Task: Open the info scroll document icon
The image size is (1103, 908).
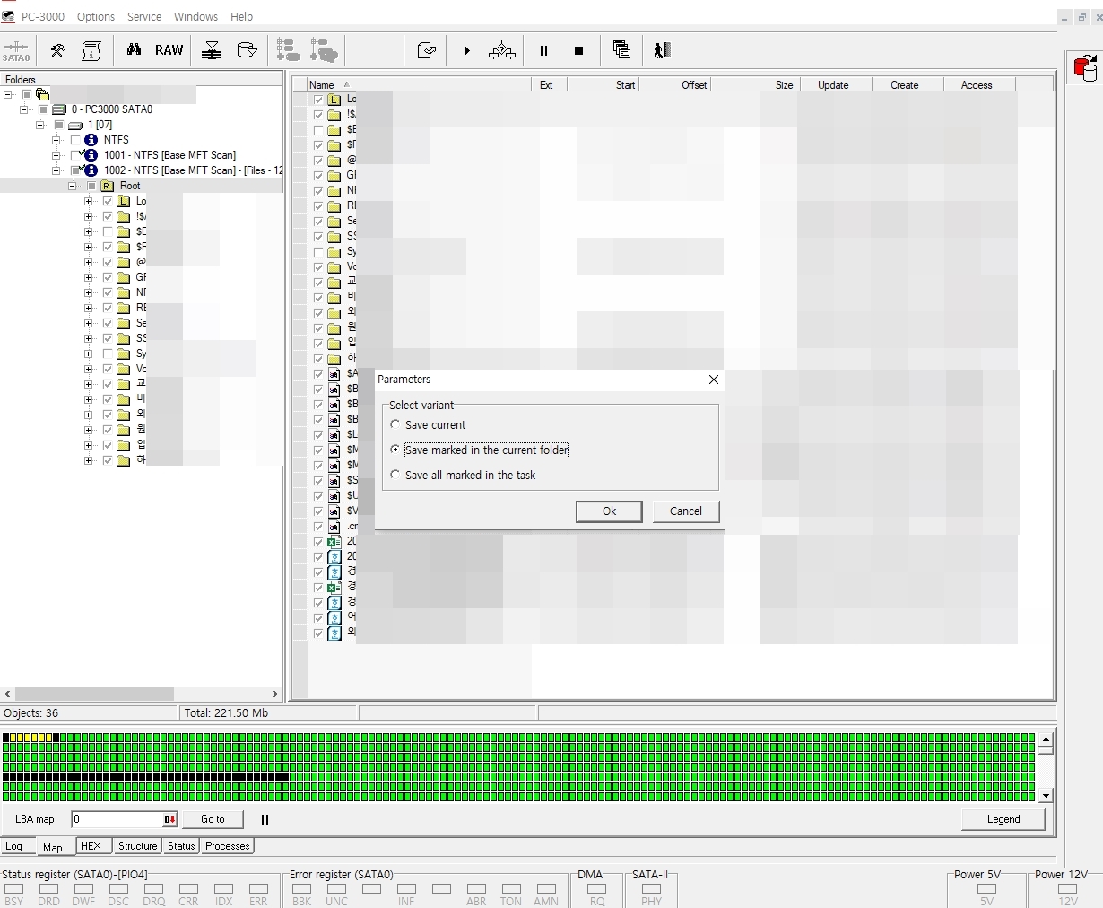Action: coord(91,50)
